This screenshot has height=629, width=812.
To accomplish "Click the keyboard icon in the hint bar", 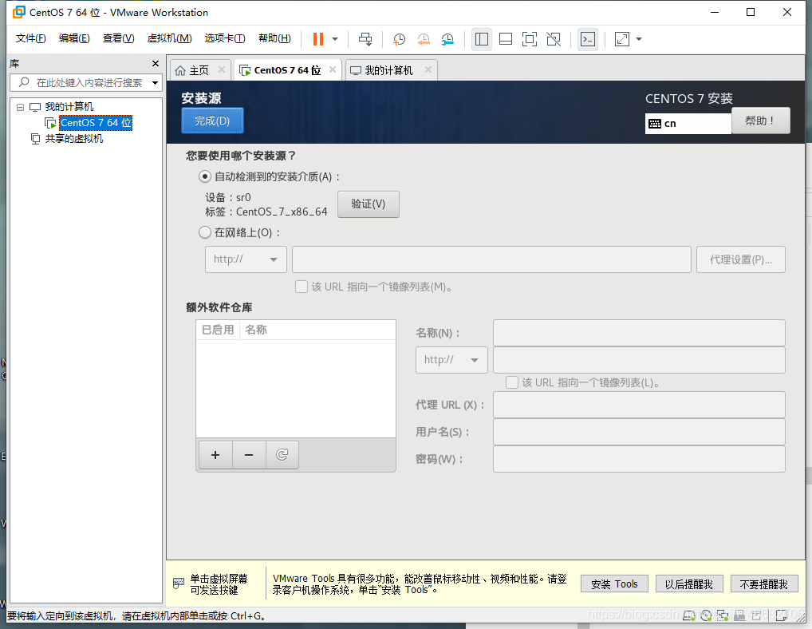I will [x=178, y=584].
